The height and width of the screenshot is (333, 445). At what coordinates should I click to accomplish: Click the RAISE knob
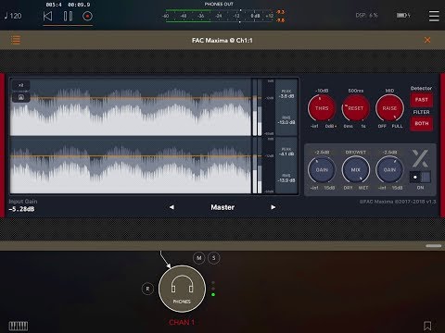pyautogui.click(x=389, y=108)
